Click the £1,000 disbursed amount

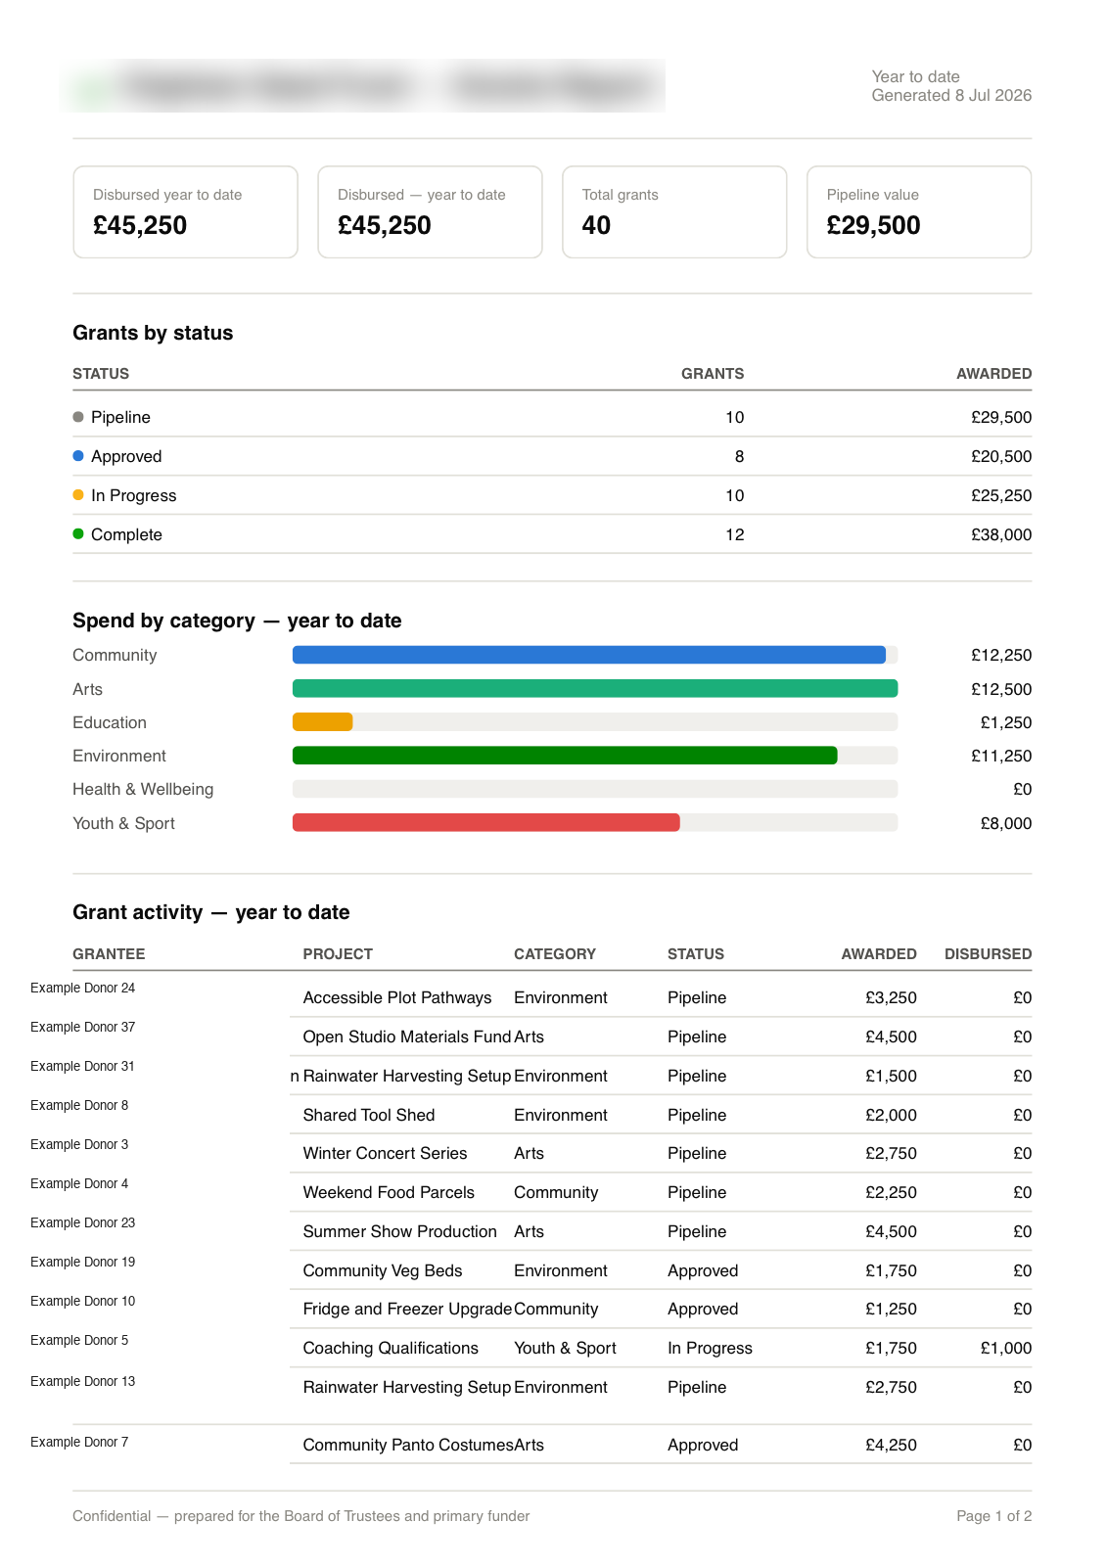coord(1006,1348)
